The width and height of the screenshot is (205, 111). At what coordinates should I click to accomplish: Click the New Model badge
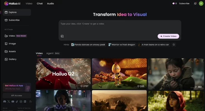[x=21, y=36]
